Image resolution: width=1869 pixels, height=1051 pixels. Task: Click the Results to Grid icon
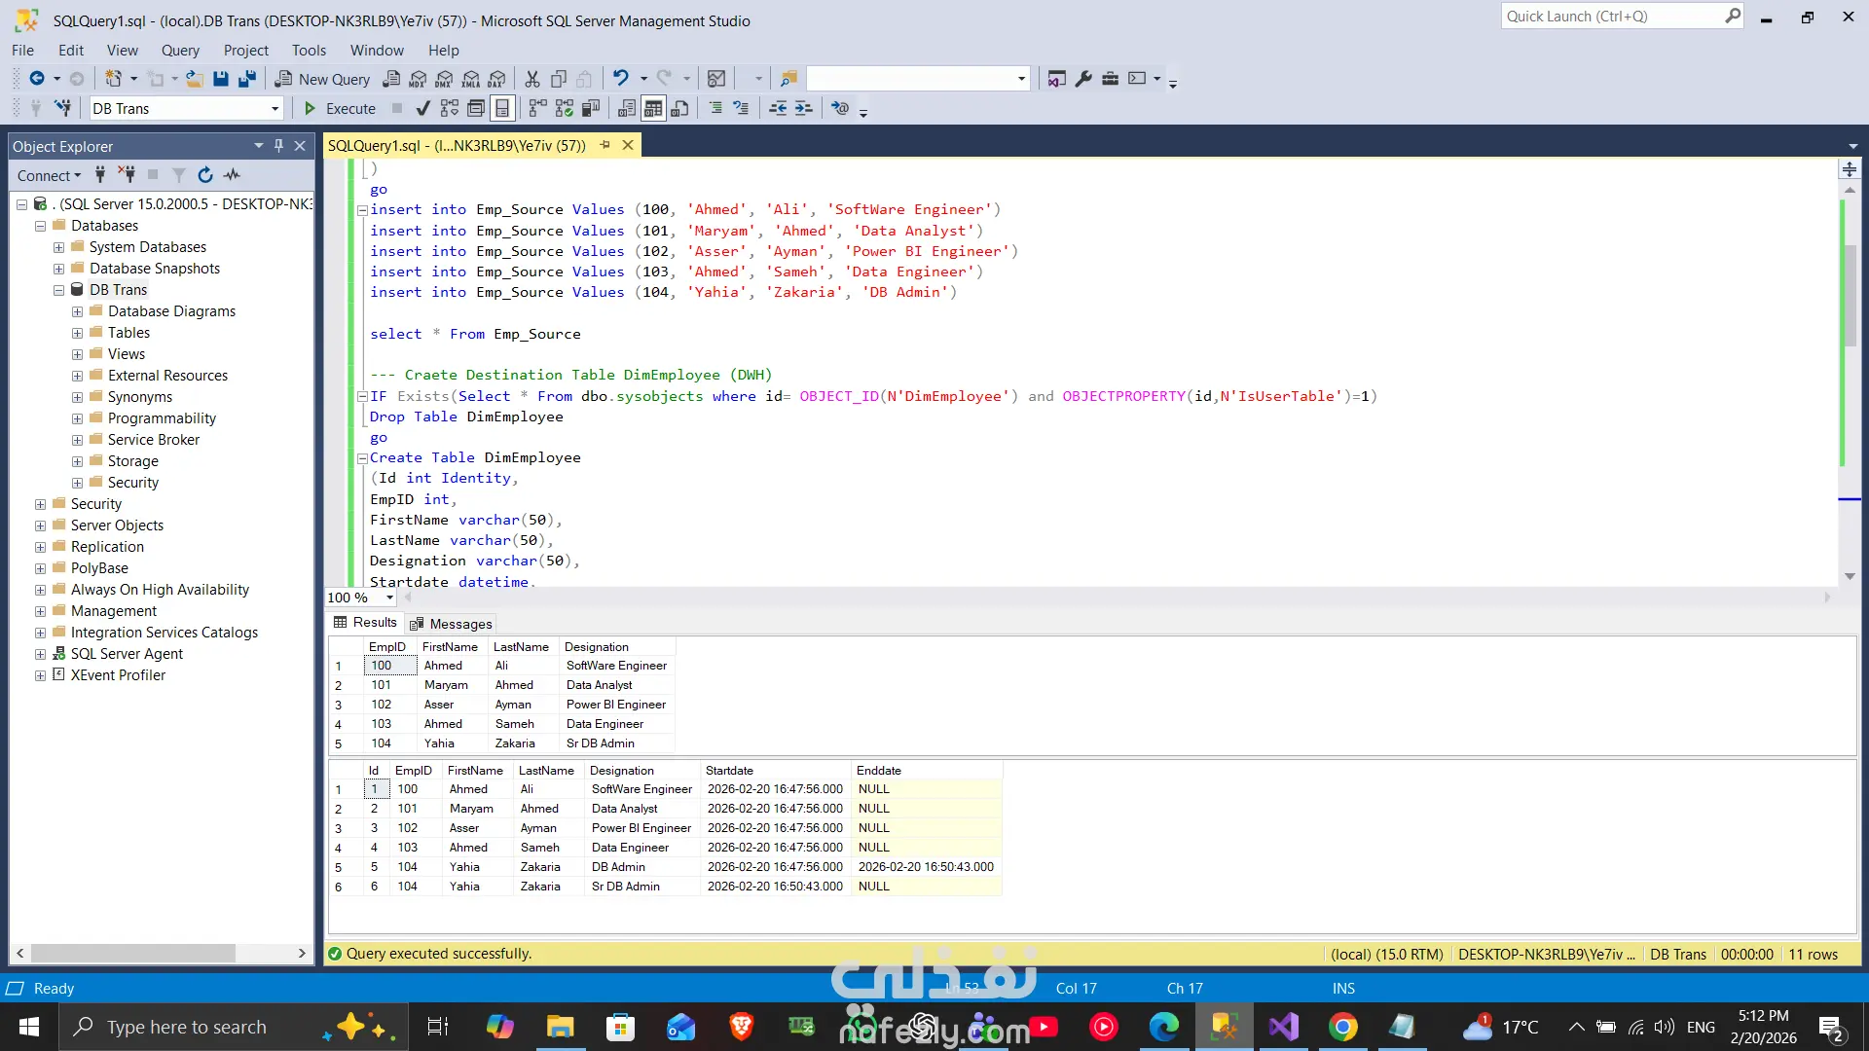[x=653, y=108]
